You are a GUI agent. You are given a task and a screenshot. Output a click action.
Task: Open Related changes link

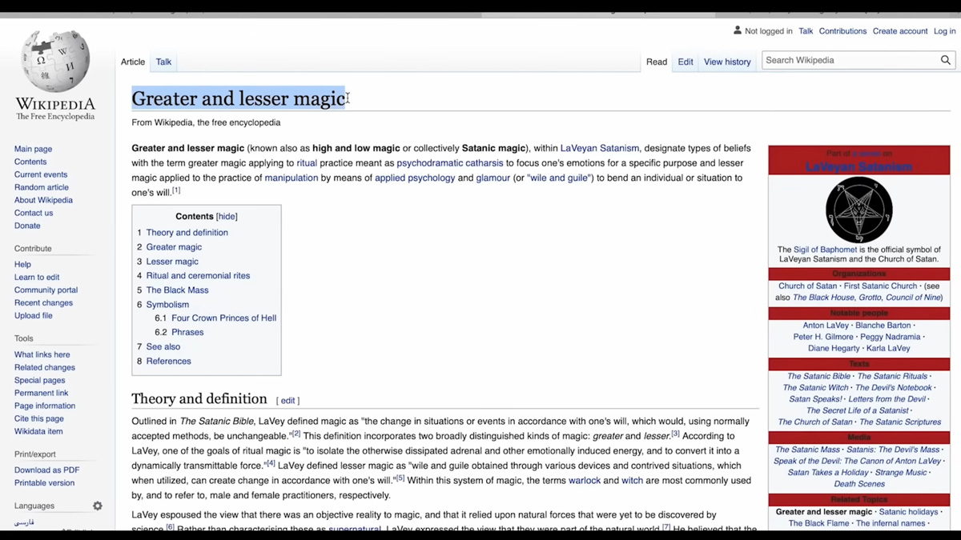click(x=45, y=367)
